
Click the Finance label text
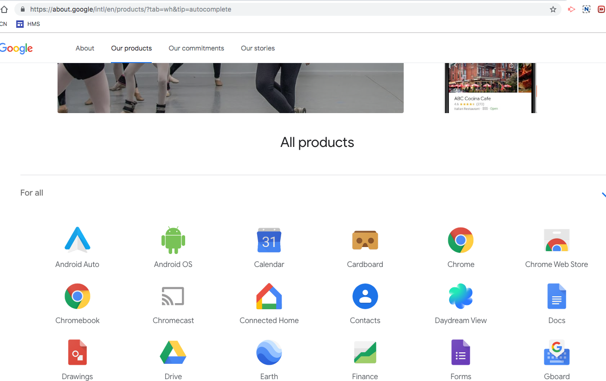coord(365,376)
